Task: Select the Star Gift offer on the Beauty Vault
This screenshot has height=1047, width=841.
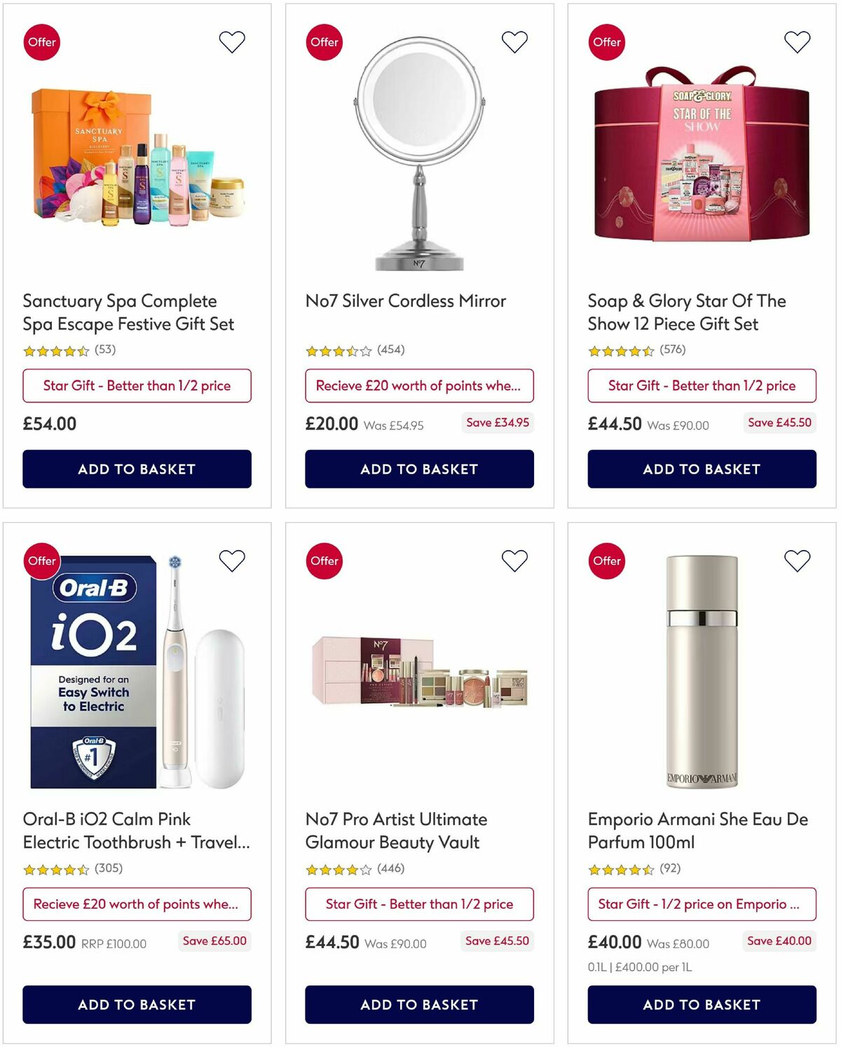Action: point(418,904)
